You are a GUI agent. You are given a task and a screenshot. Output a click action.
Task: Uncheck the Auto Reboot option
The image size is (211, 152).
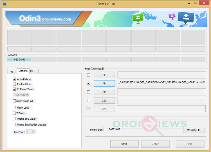point(14,79)
